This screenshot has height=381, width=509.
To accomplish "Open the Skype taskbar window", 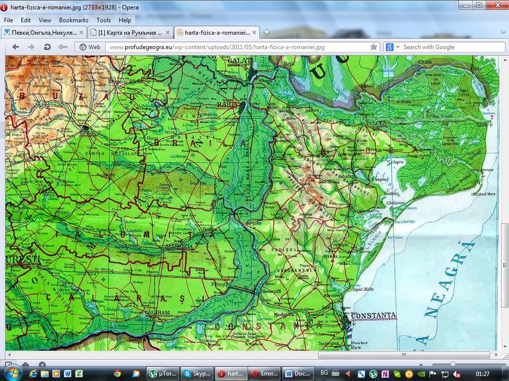I will (196, 374).
